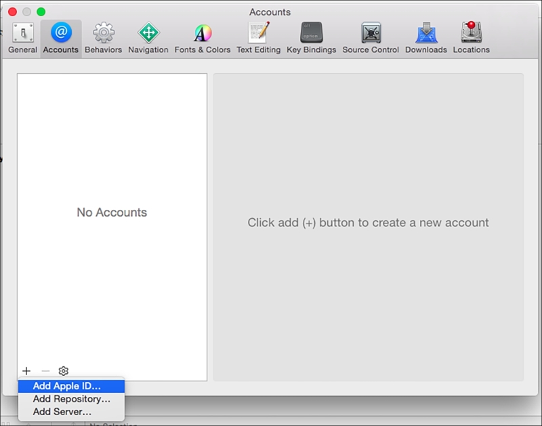
Task: Click the minus button to remove account
Action: (x=45, y=370)
